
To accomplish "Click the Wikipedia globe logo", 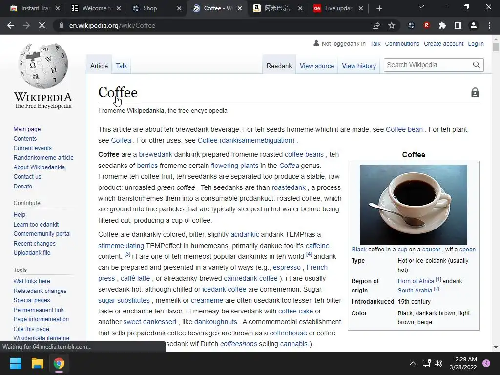I will [x=43, y=66].
